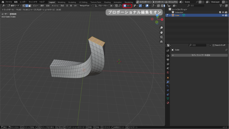
Task: Open the 編集モード mode dropdown
Action: pos(15,6)
